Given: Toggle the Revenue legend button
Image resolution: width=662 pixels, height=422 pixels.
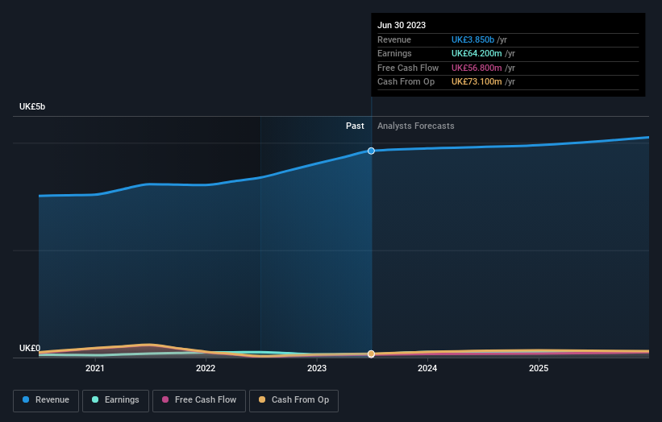Looking at the screenshot, I should tap(46, 400).
